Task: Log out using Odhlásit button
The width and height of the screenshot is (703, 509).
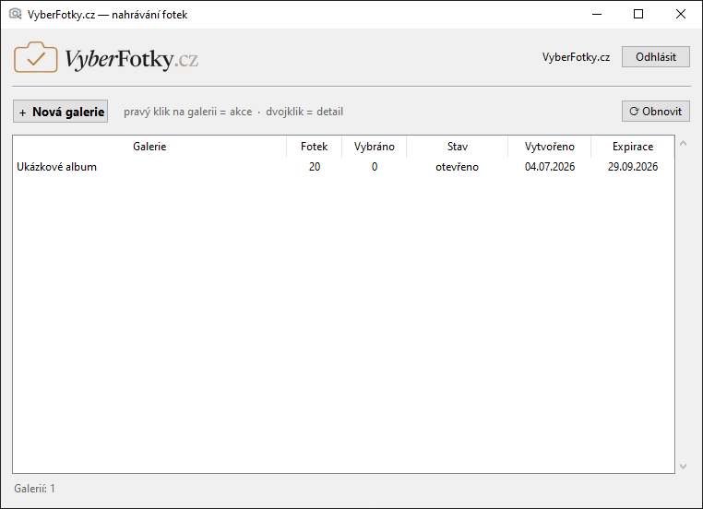Action: click(x=655, y=57)
